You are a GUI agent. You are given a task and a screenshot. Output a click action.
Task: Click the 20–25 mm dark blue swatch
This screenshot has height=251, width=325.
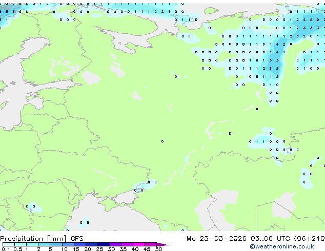coord(92,244)
